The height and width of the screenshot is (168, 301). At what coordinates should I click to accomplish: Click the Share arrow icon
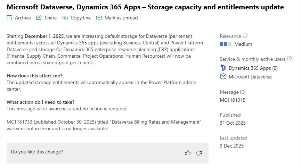click(x=39, y=18)
